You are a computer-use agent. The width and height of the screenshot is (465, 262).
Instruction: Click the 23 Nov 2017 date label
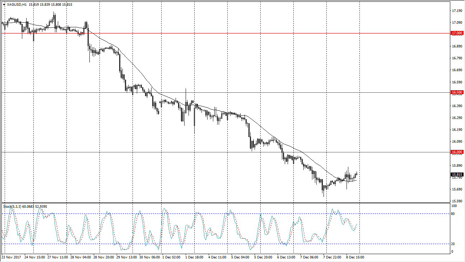(x=11, y=257)
